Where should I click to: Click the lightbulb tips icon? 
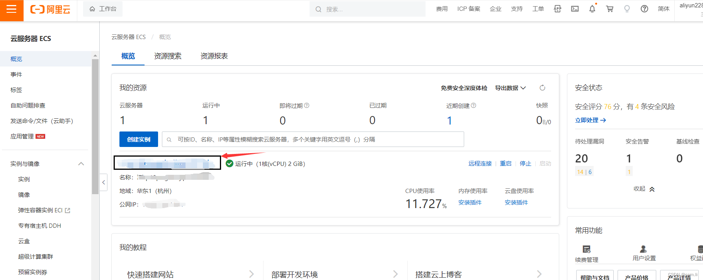point(627,9)
